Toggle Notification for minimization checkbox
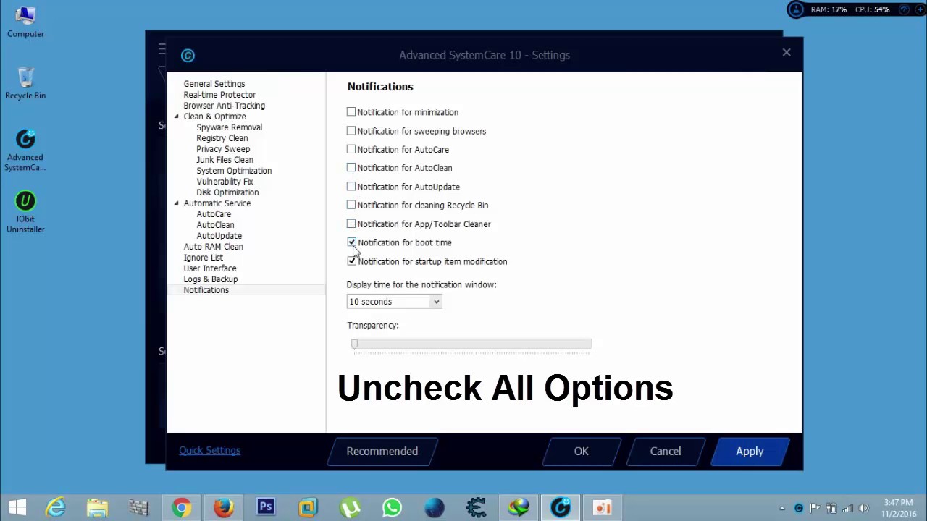 tap(351, 112)
